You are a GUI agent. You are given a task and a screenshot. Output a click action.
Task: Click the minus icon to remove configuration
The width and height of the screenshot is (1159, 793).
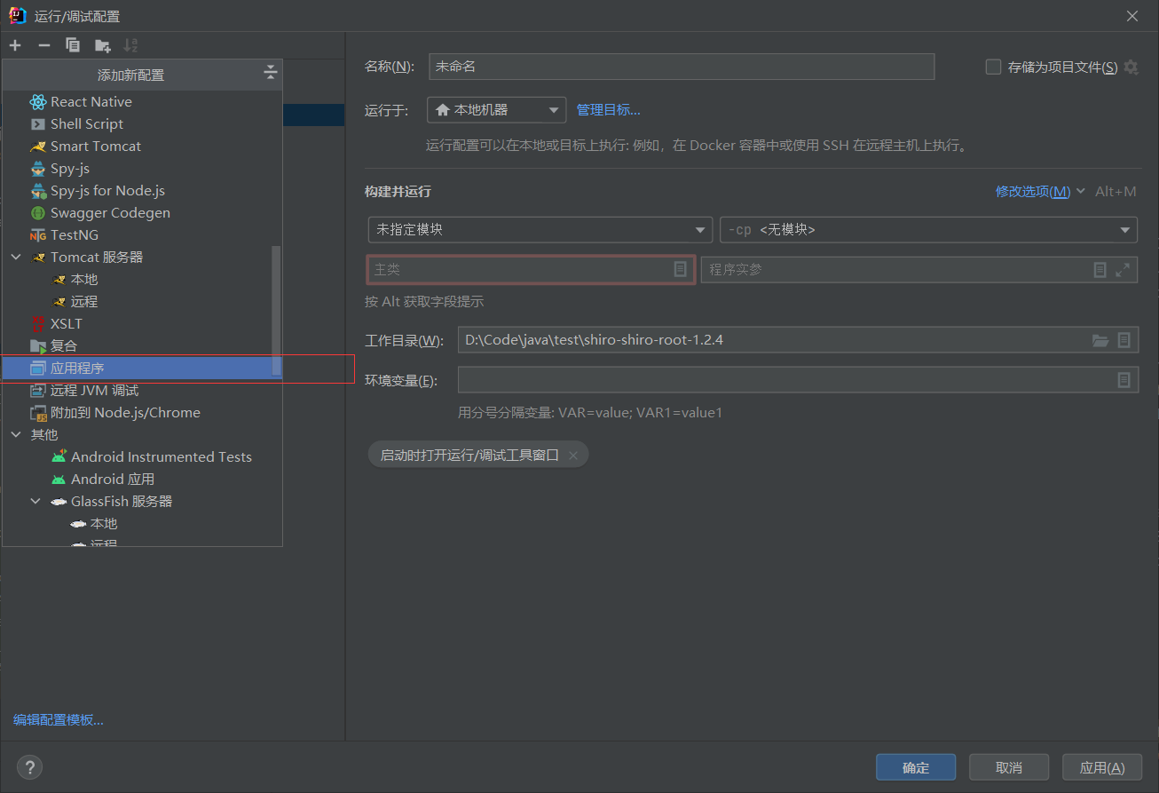pos(44,45)
